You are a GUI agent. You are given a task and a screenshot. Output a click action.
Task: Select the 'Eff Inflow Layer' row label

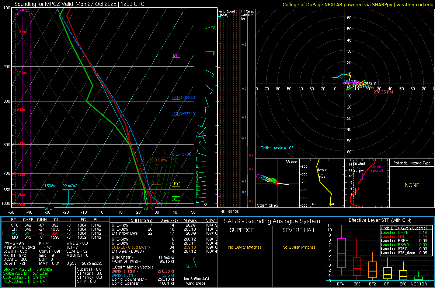pos(125,233)
